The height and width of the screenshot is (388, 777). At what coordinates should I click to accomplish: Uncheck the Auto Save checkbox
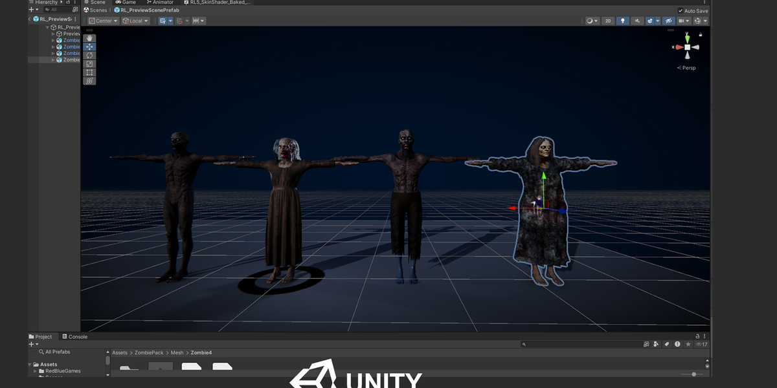(681, 10)
